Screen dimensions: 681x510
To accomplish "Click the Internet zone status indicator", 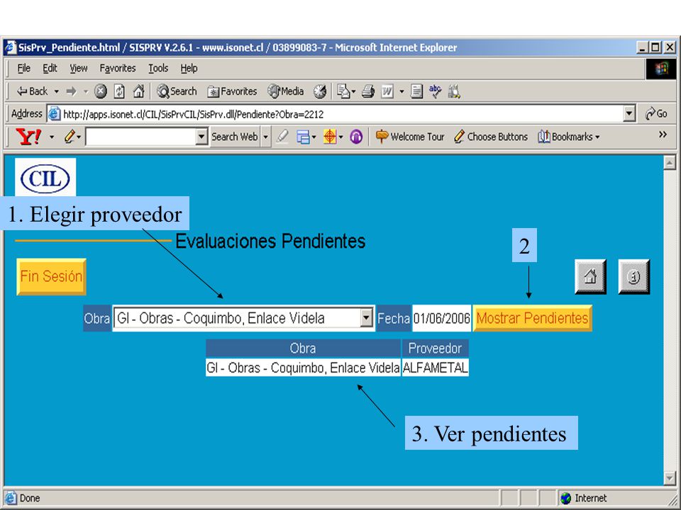I will tap(585, 498).
